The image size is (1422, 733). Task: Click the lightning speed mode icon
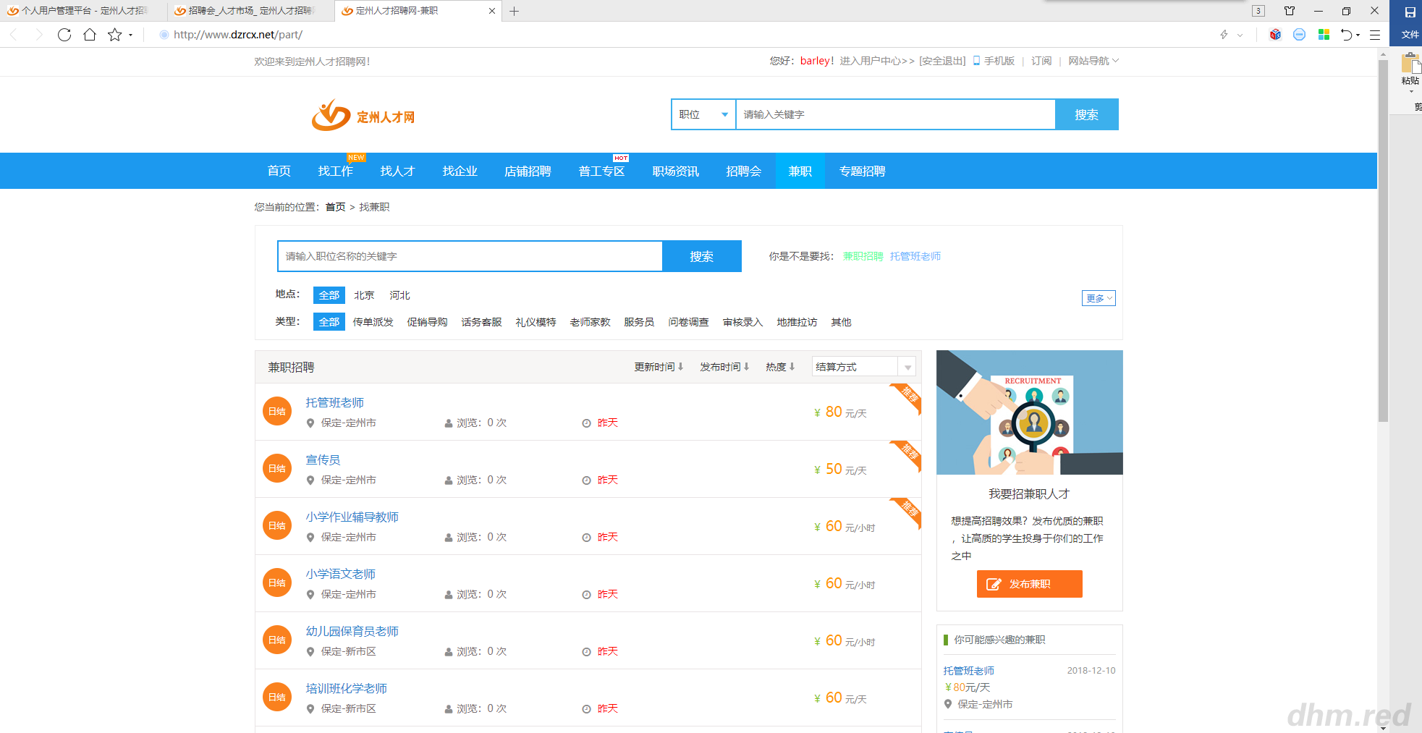tap(1224, 35)
